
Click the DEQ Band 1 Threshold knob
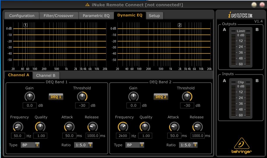tap(82, 96)
